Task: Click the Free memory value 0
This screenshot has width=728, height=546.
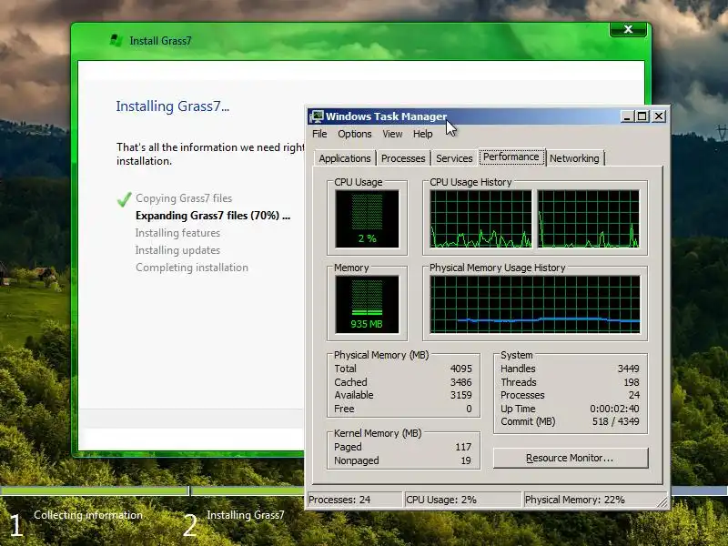Action: 469,409
